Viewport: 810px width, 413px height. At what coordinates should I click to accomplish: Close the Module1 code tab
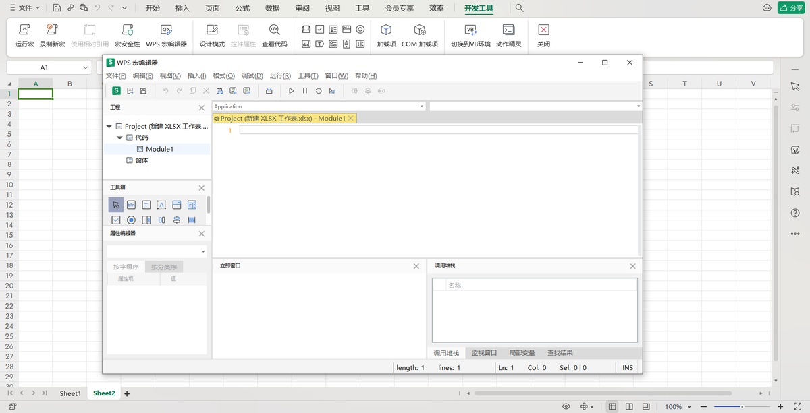[351, 118]
